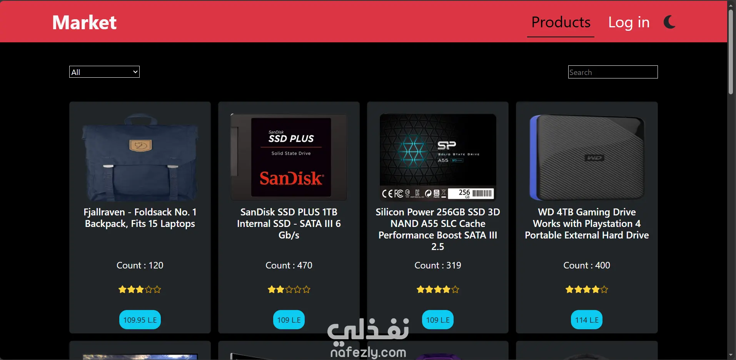
Task: Click SanDisk's 109 L.E price button
Action: pyautogui.click(x=289, y=320)
